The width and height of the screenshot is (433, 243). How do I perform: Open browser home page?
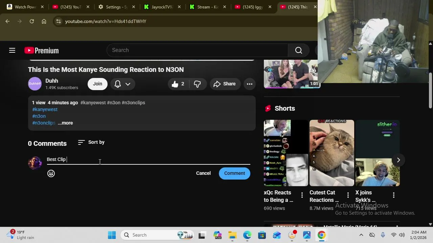tap(44, 21)
